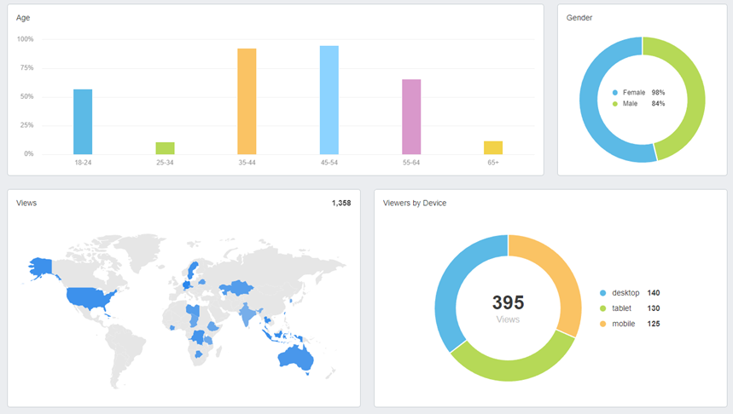The height and width of the screenshot is (414, 733).
Task: Click the '130' tablet count
Action: point(654,308)
